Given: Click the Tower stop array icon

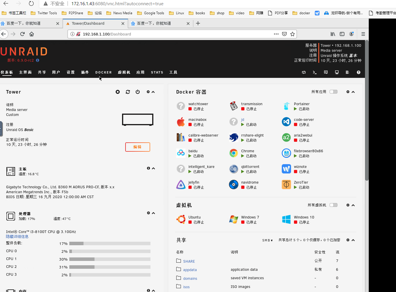Looking at the screenshot, I should tap(118, 92).
